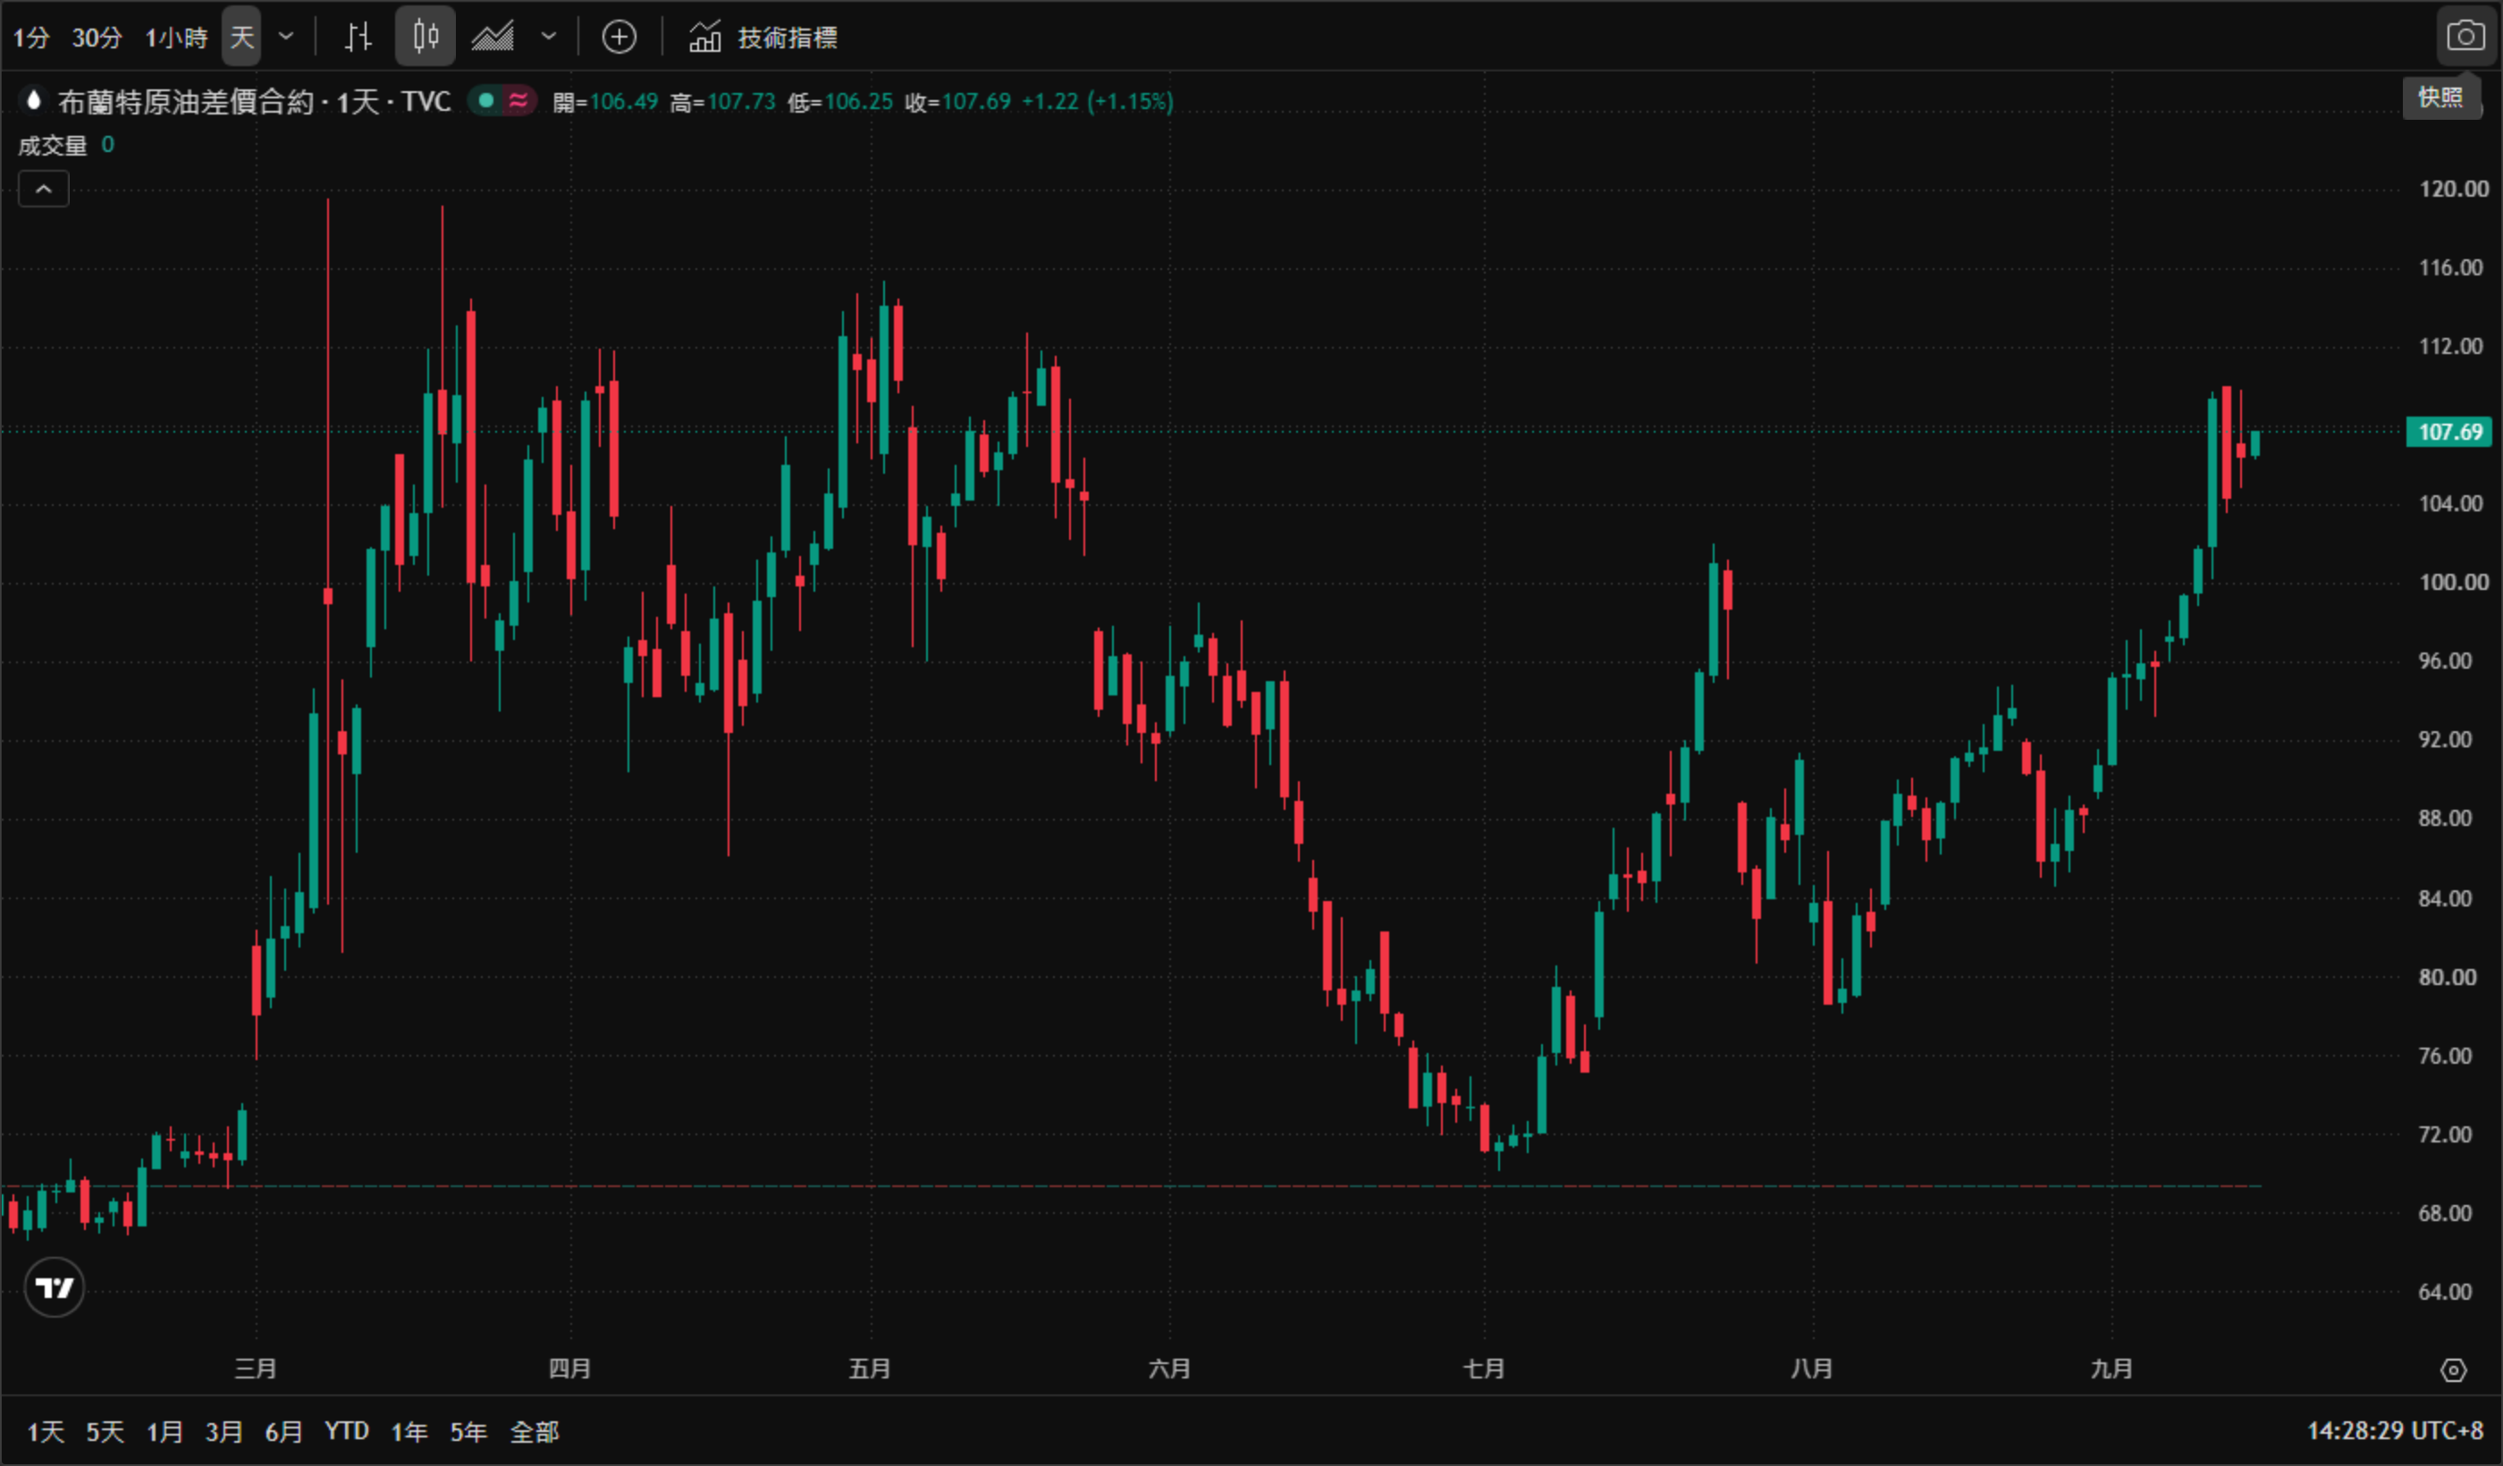Click the 收=107.69 close value
The image size is (2503, 1466).
click(x=957, y=101)
